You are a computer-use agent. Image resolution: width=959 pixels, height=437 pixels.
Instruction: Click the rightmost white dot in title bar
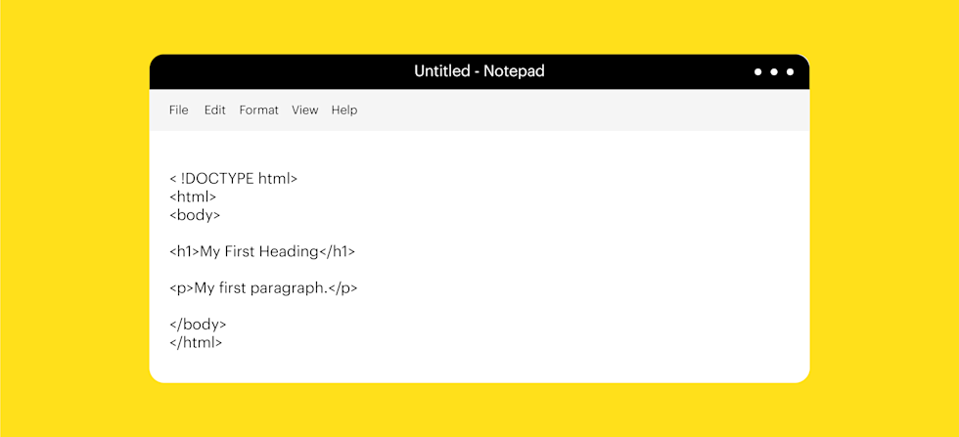click(x=791, y=72)
